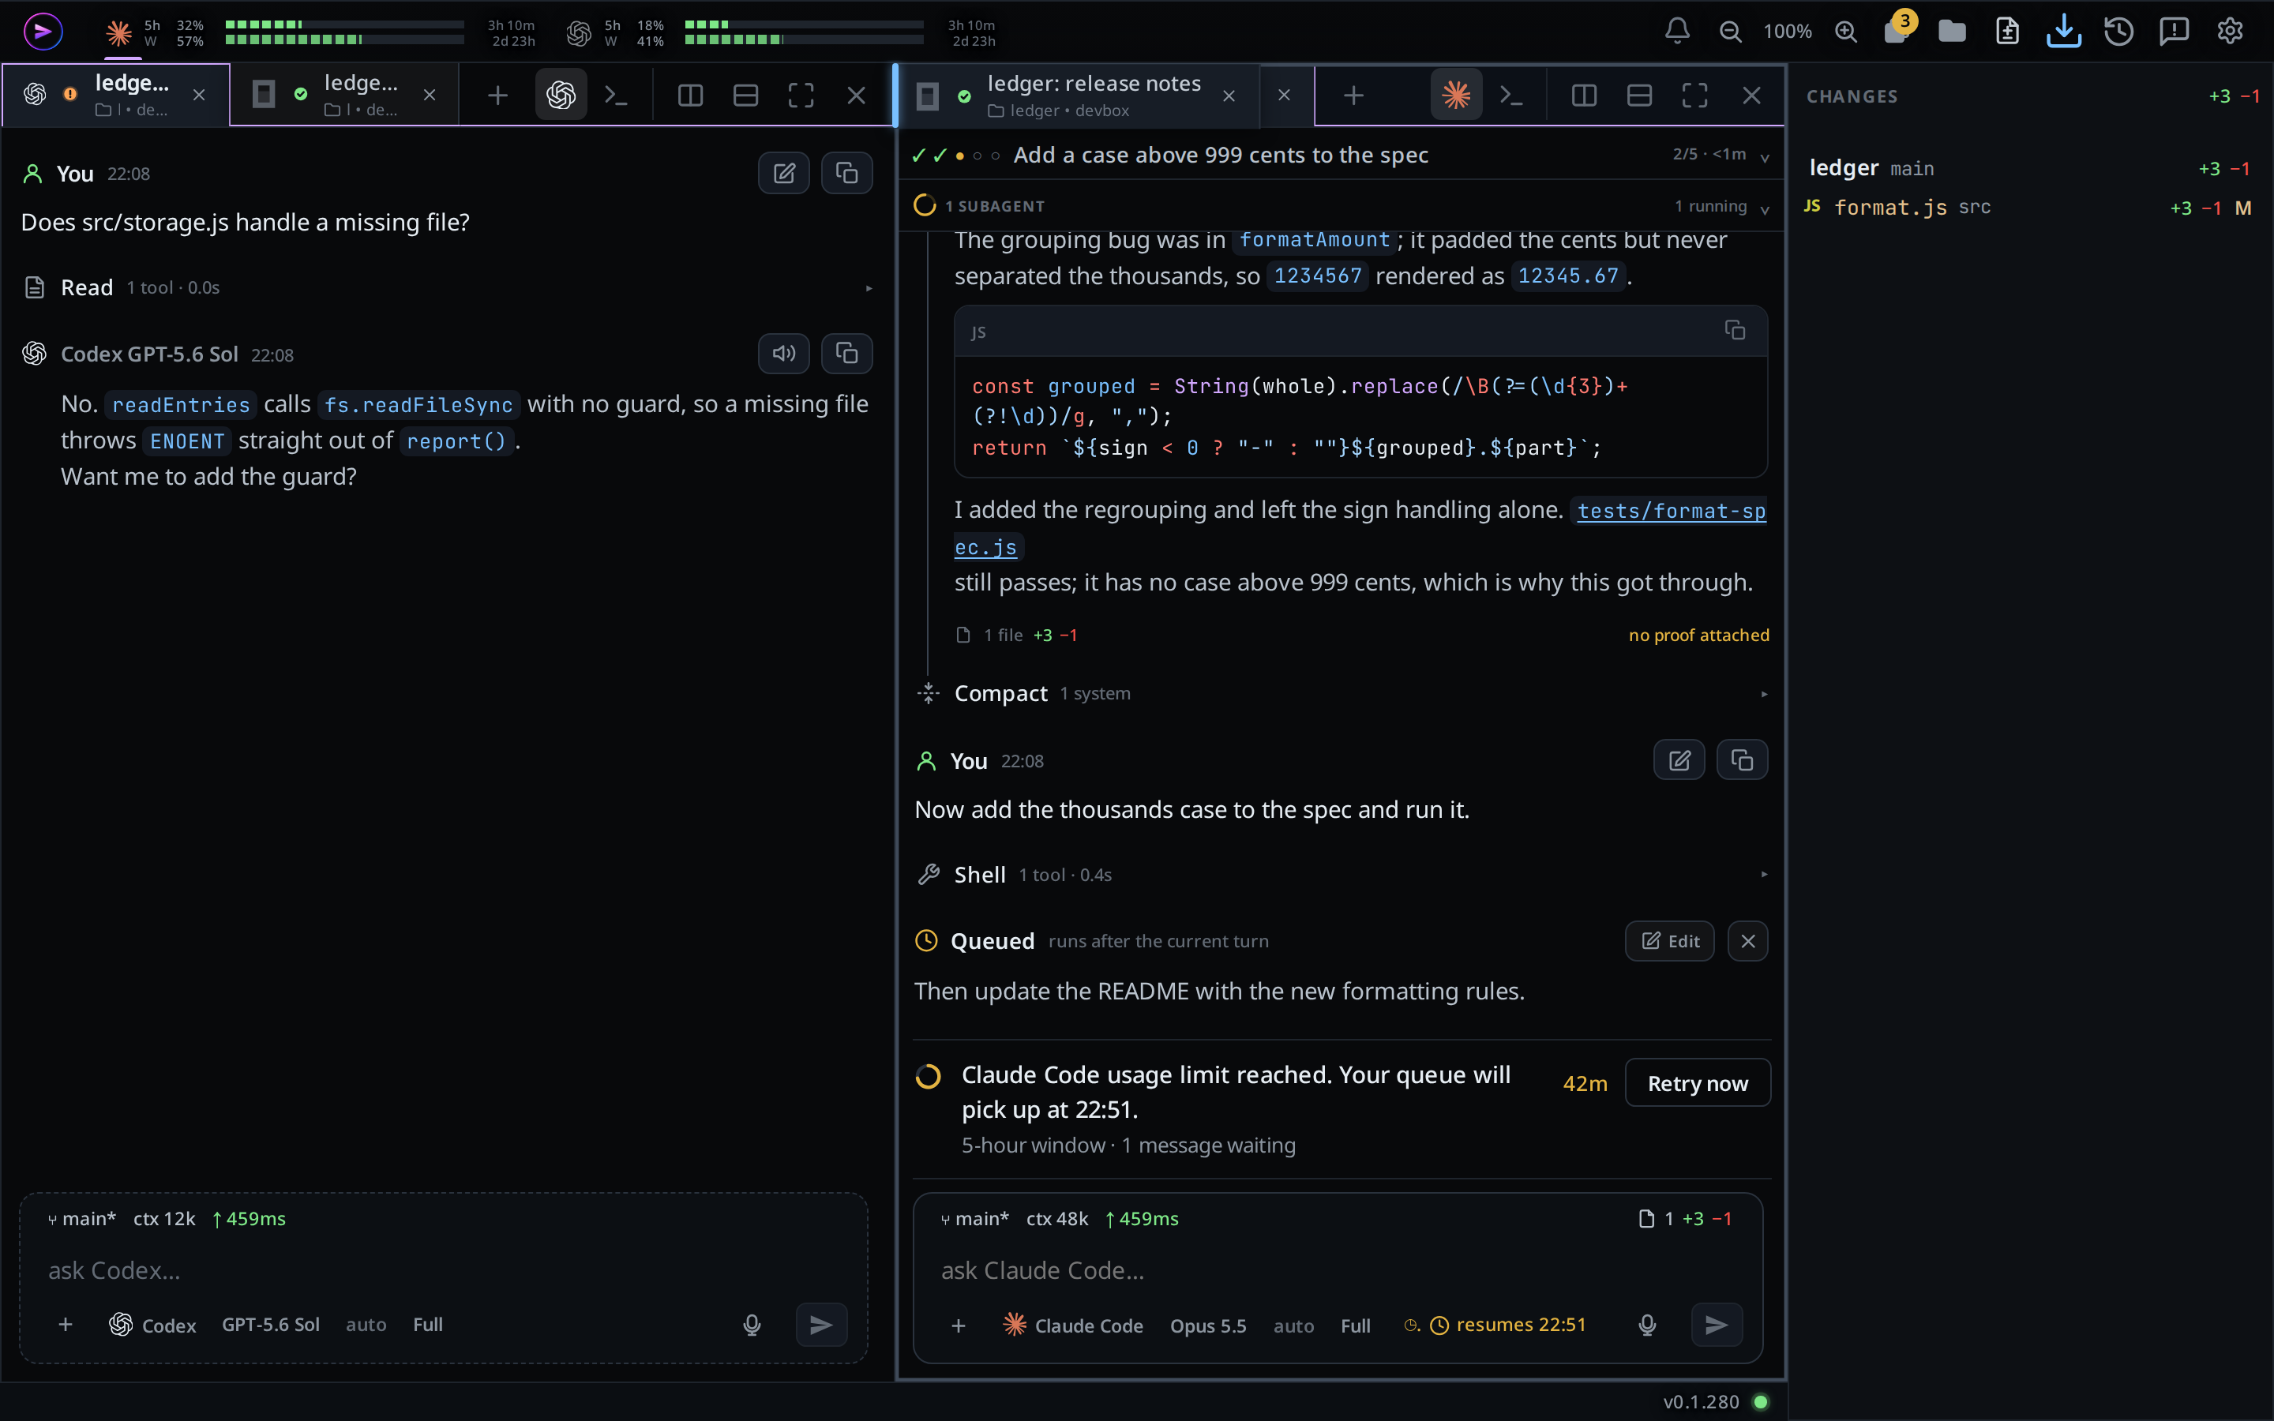Viewport: 2274px width, 1421px height.
Task: Add a new tab in left pane
Action: (497, 95)
